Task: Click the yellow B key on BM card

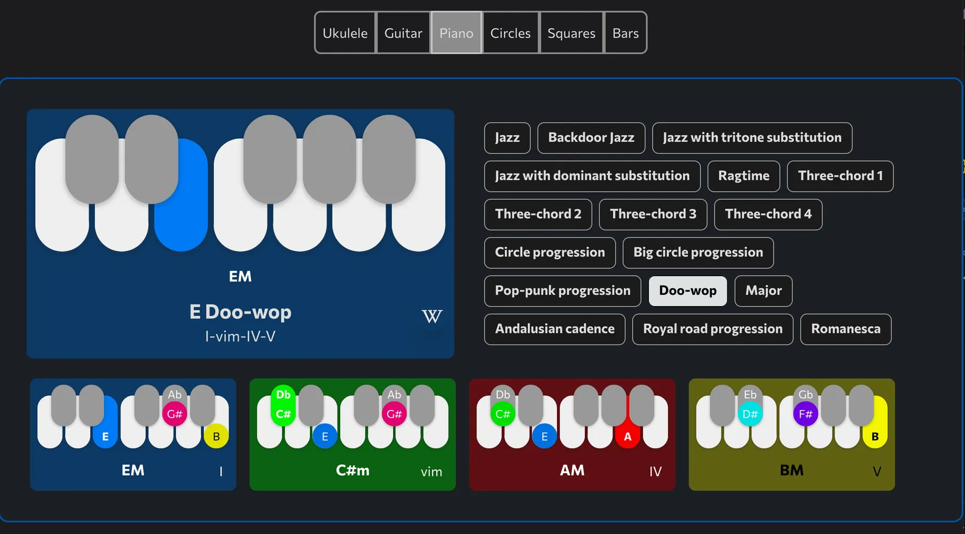Action: [875, 436]
